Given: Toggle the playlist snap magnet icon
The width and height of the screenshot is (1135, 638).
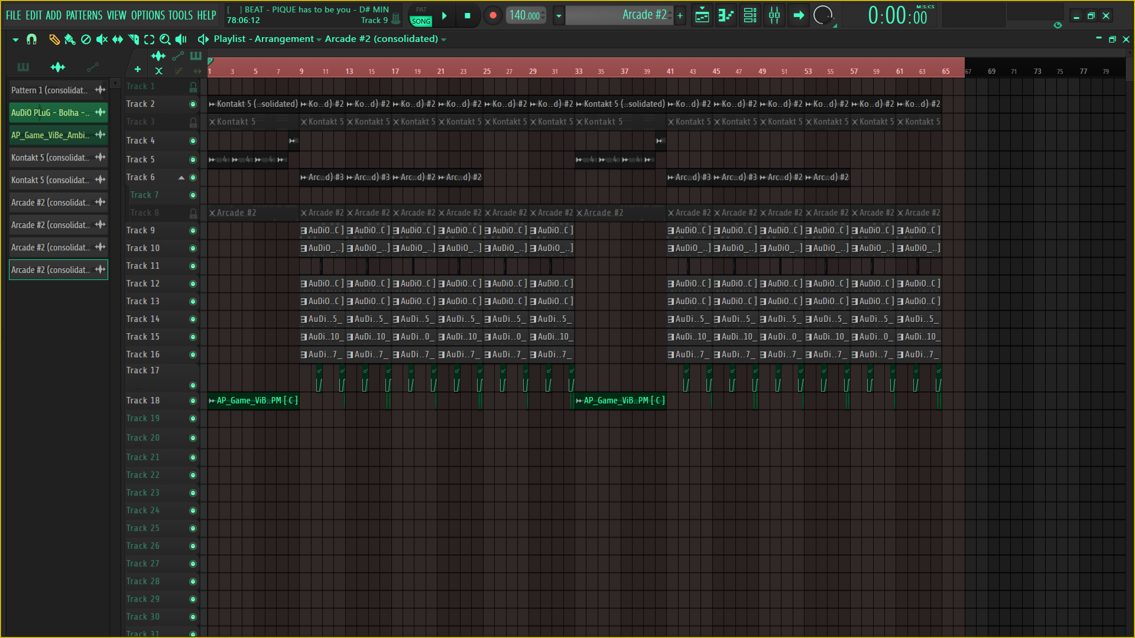Looking at the screenshot, I should tap(32, 39).
